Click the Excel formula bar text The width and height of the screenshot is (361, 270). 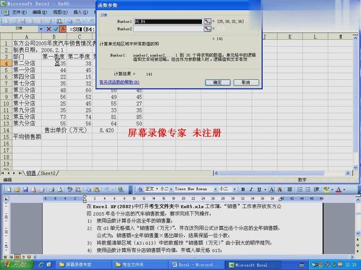click(82, 29)
